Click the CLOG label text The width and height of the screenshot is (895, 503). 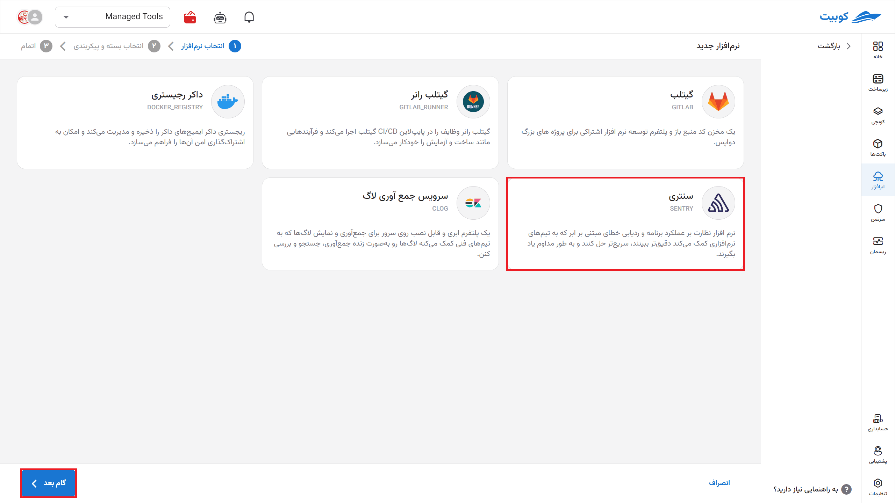(440, 209)
